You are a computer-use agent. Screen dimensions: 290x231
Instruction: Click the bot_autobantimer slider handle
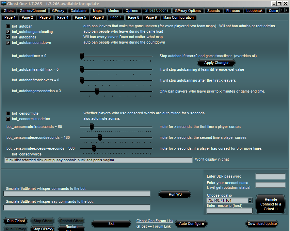tap(82, 56)
